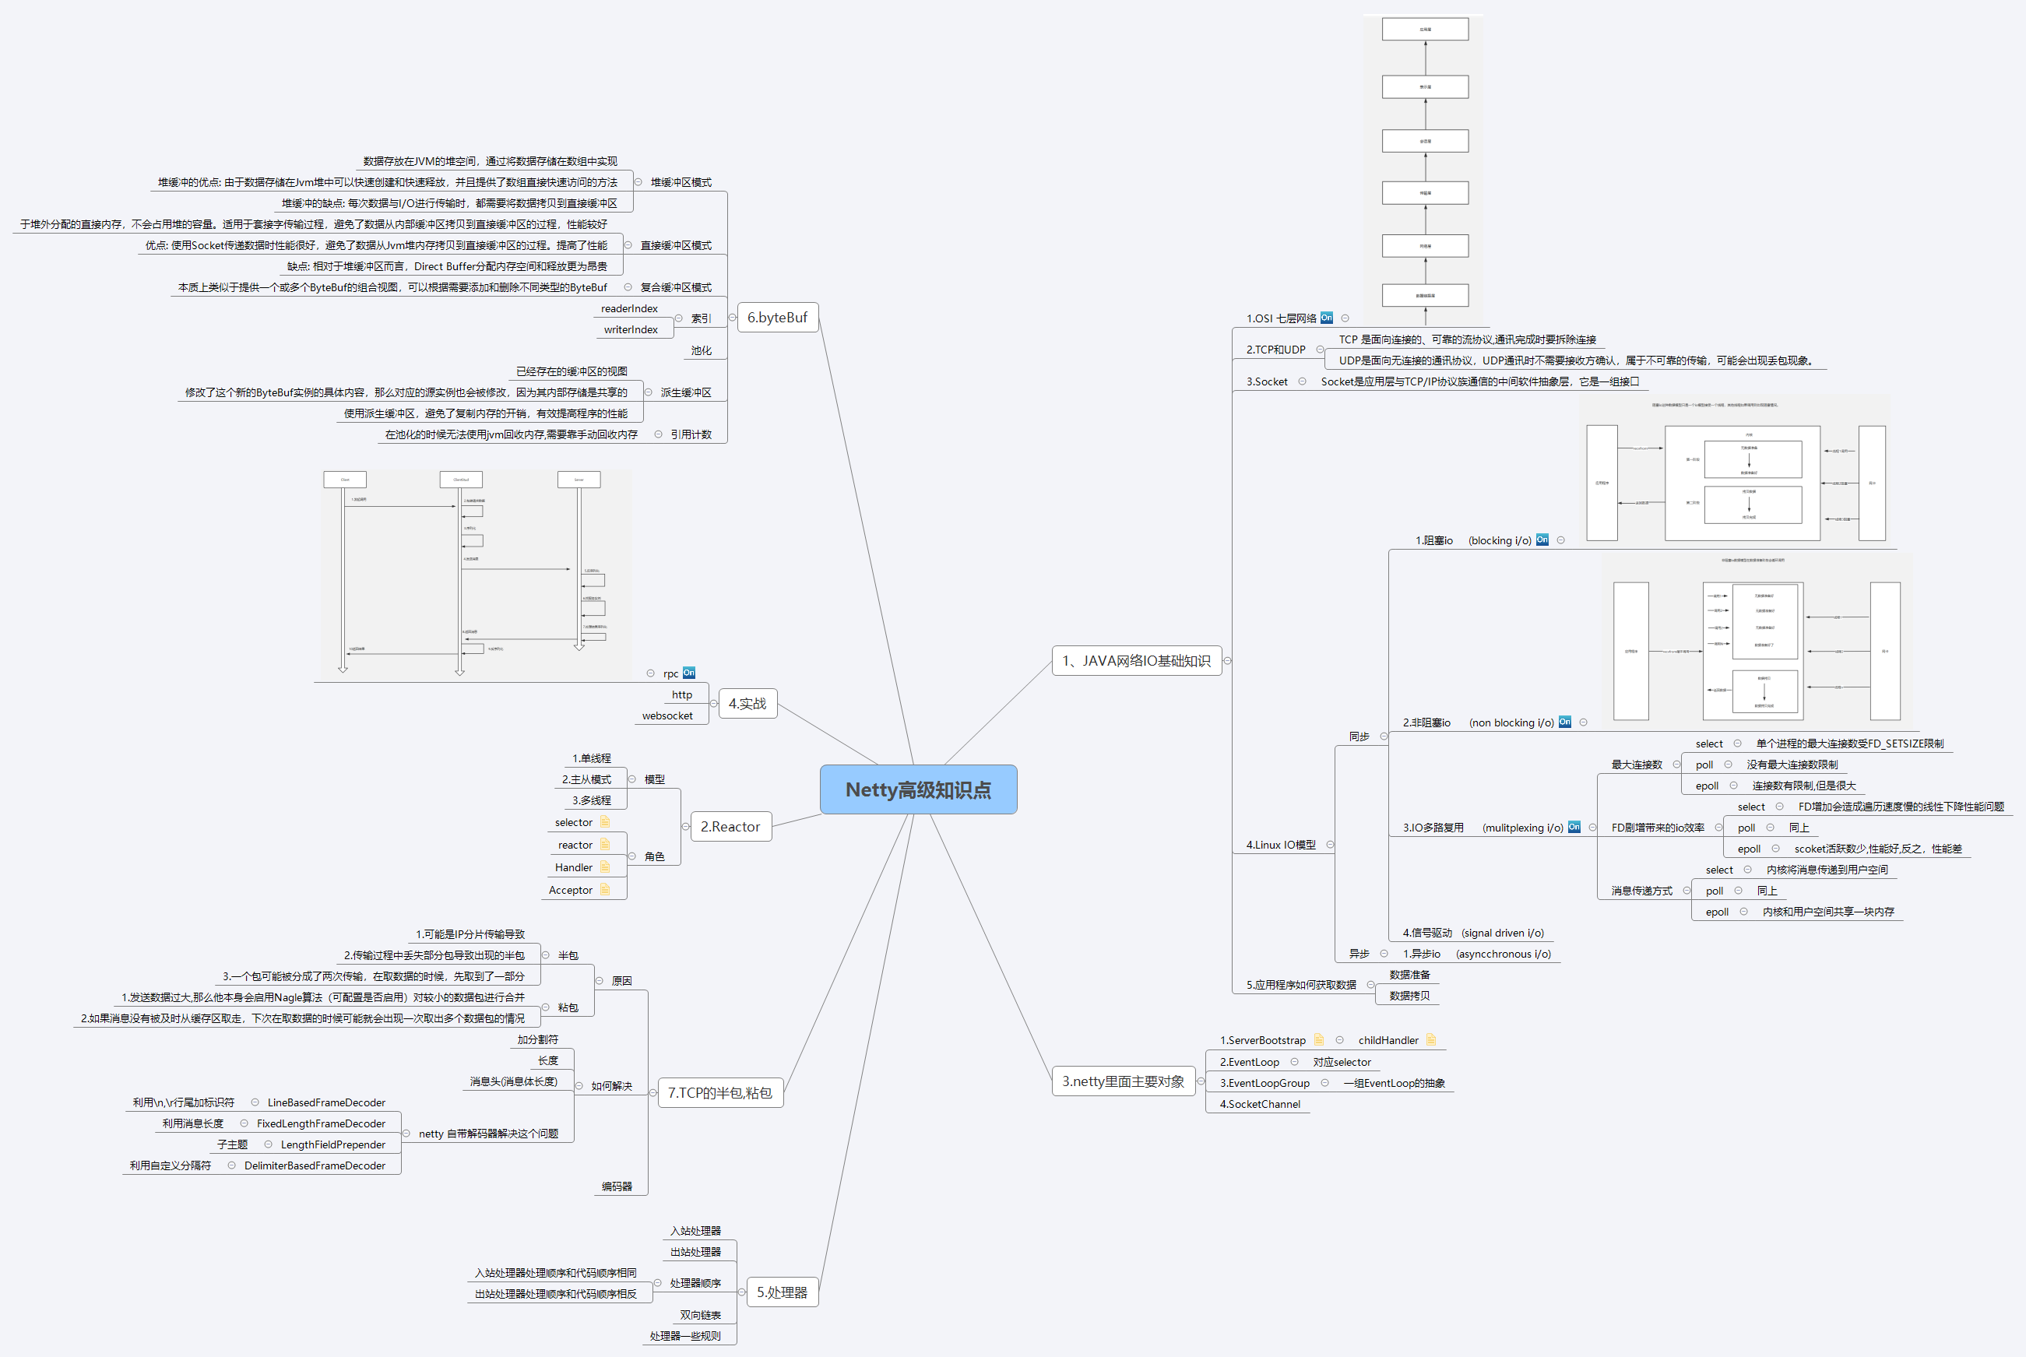Select the 4.信号驱动 (signal driven i/o) node
Screen dimensions: 2026x1357
(x=1473, y=933)
